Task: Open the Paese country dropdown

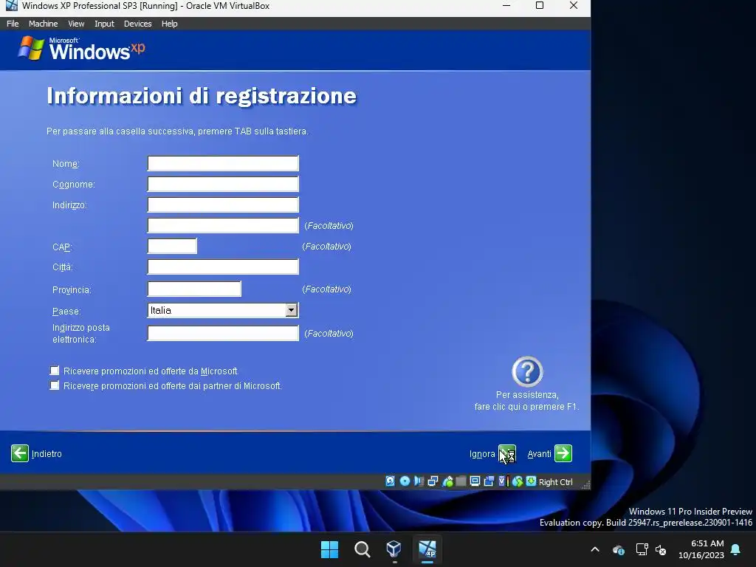Action: pos(291,310)
